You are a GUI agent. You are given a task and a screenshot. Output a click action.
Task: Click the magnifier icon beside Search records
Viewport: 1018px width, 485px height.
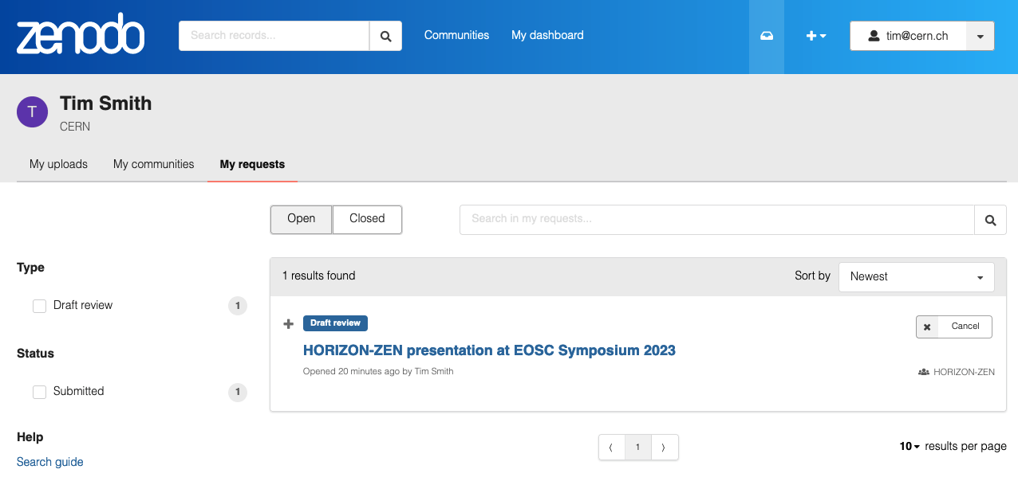pyautogui.click(x=385, y=36)
